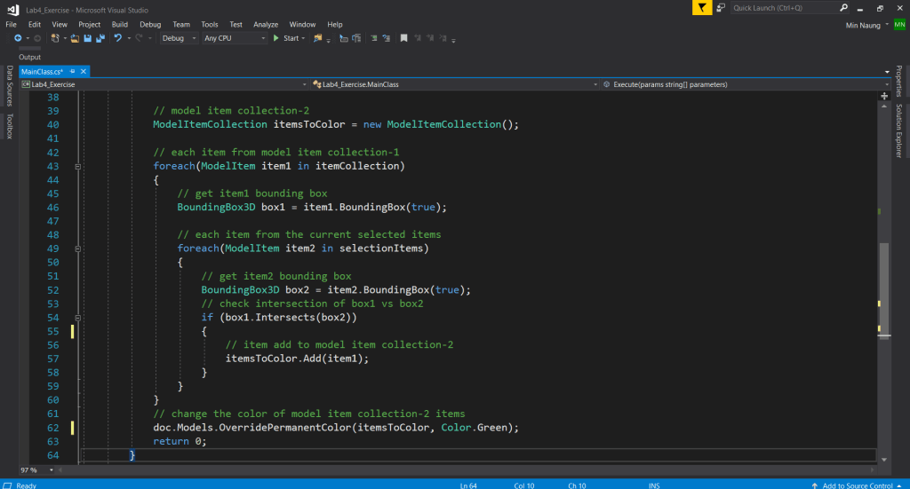Collapse the inner foreach block at line 49

click(78, 248)
